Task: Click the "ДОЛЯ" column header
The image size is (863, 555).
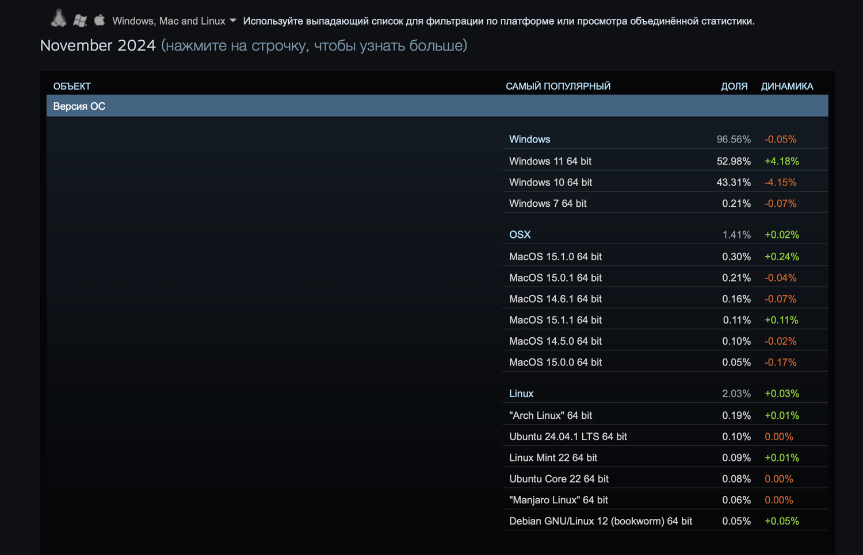Action: (734, 86)
